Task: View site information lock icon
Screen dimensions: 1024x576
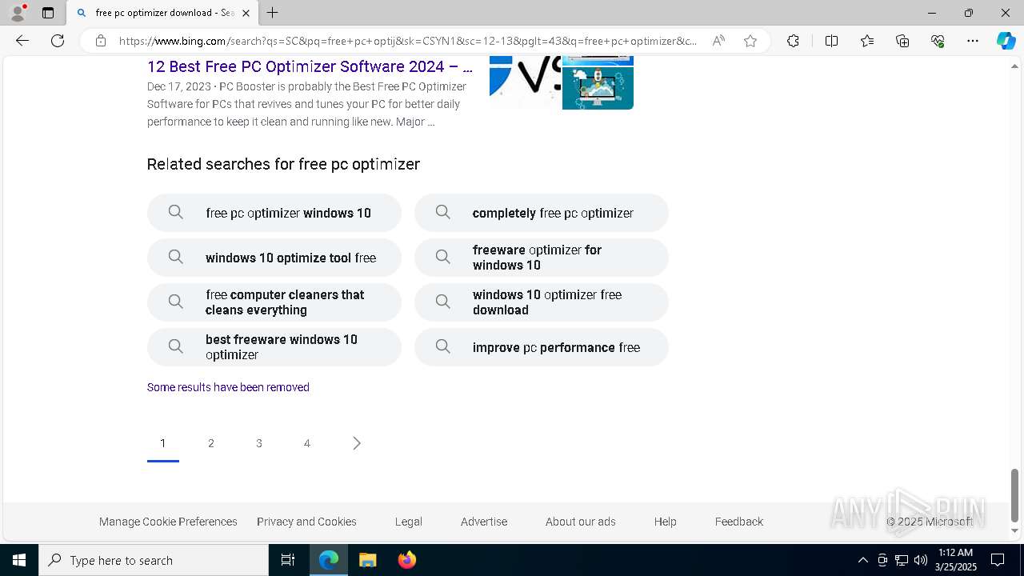Action: [x=101, y=41]
